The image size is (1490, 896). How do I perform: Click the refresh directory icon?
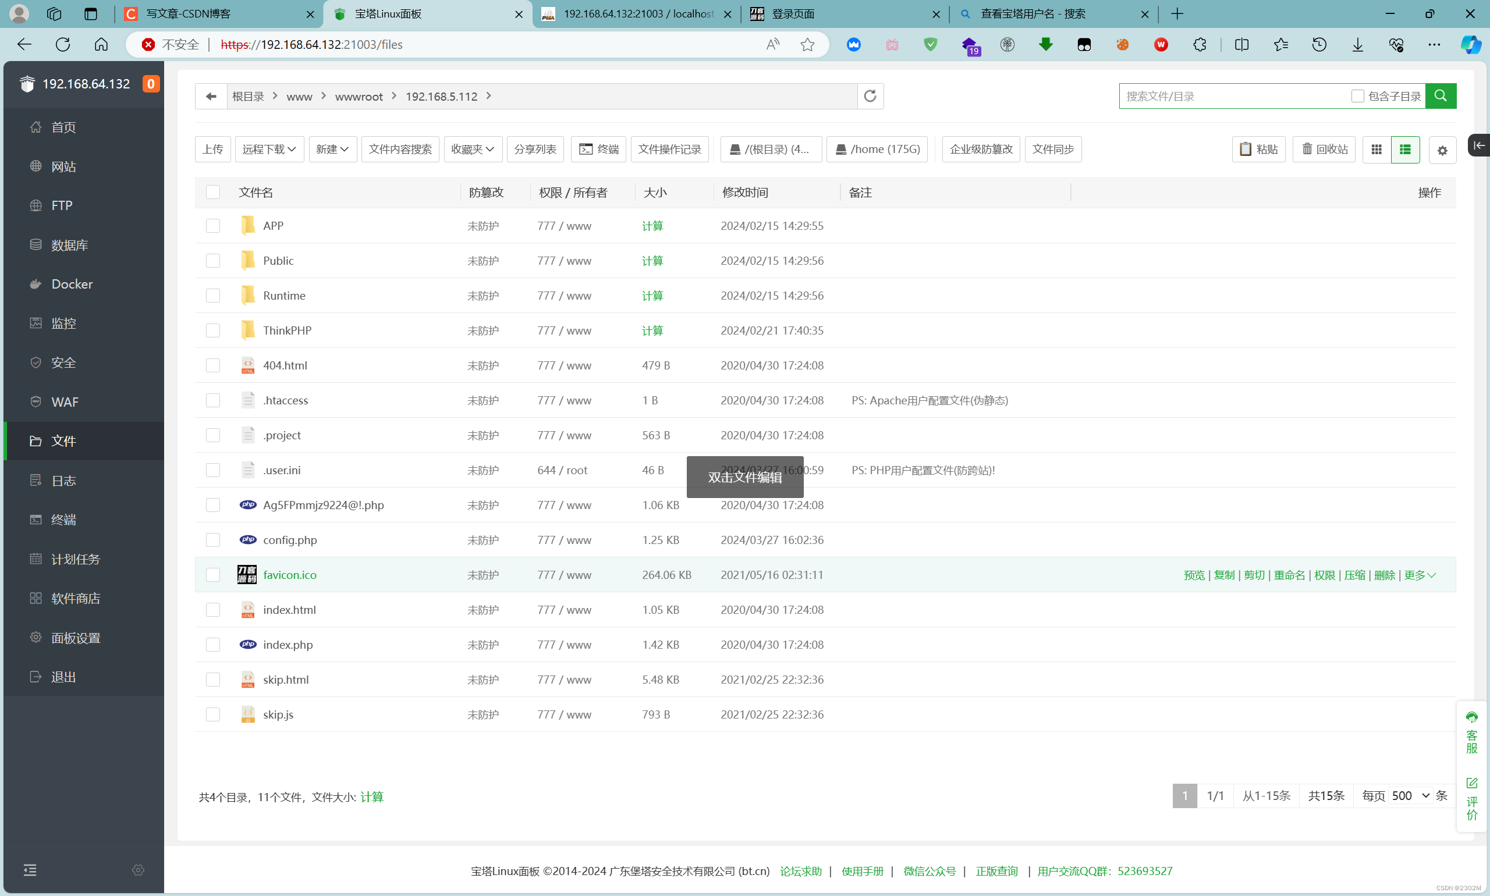870,96
